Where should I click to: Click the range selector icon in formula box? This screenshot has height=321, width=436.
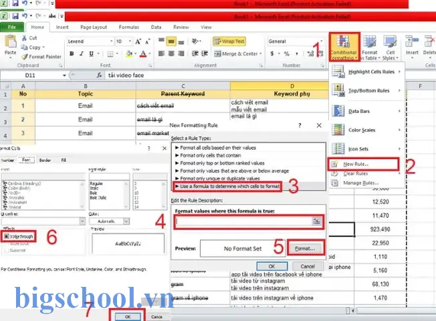317,221
